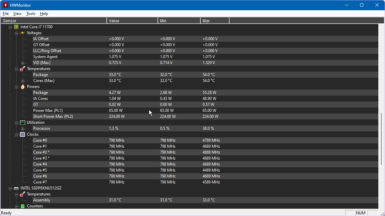Viewport: 385px width, 216px height.
Task: Collapse the Clocks group
Action: pos(17,135)
